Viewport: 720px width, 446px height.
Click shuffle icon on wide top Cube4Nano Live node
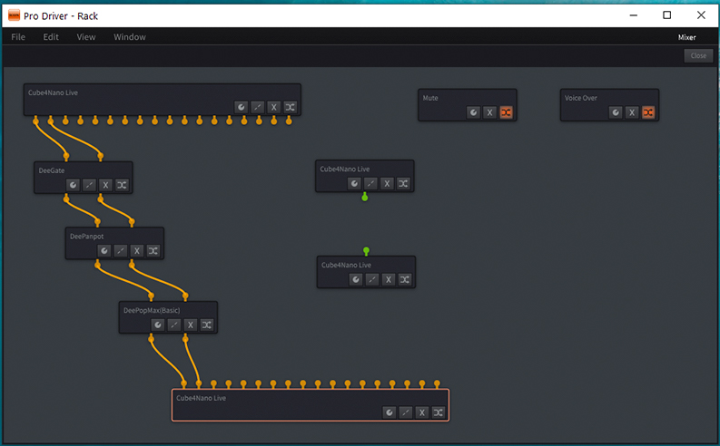pos(291,108)
